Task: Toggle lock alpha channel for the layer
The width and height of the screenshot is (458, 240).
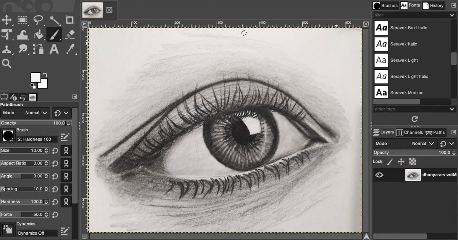Action: pyautogui.click(x=413, y=162)
